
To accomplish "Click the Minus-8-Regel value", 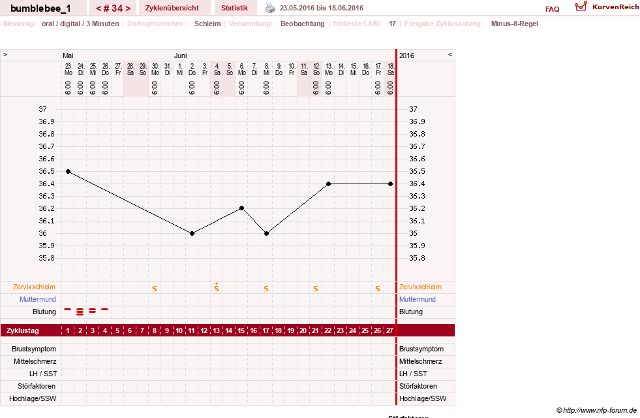I will (x=514, y=24).
